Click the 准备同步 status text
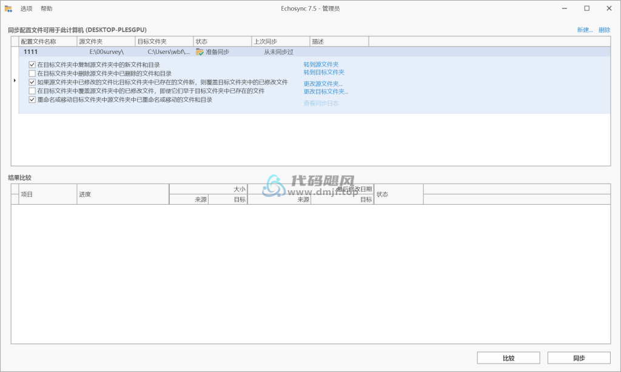 click(218, 52)
